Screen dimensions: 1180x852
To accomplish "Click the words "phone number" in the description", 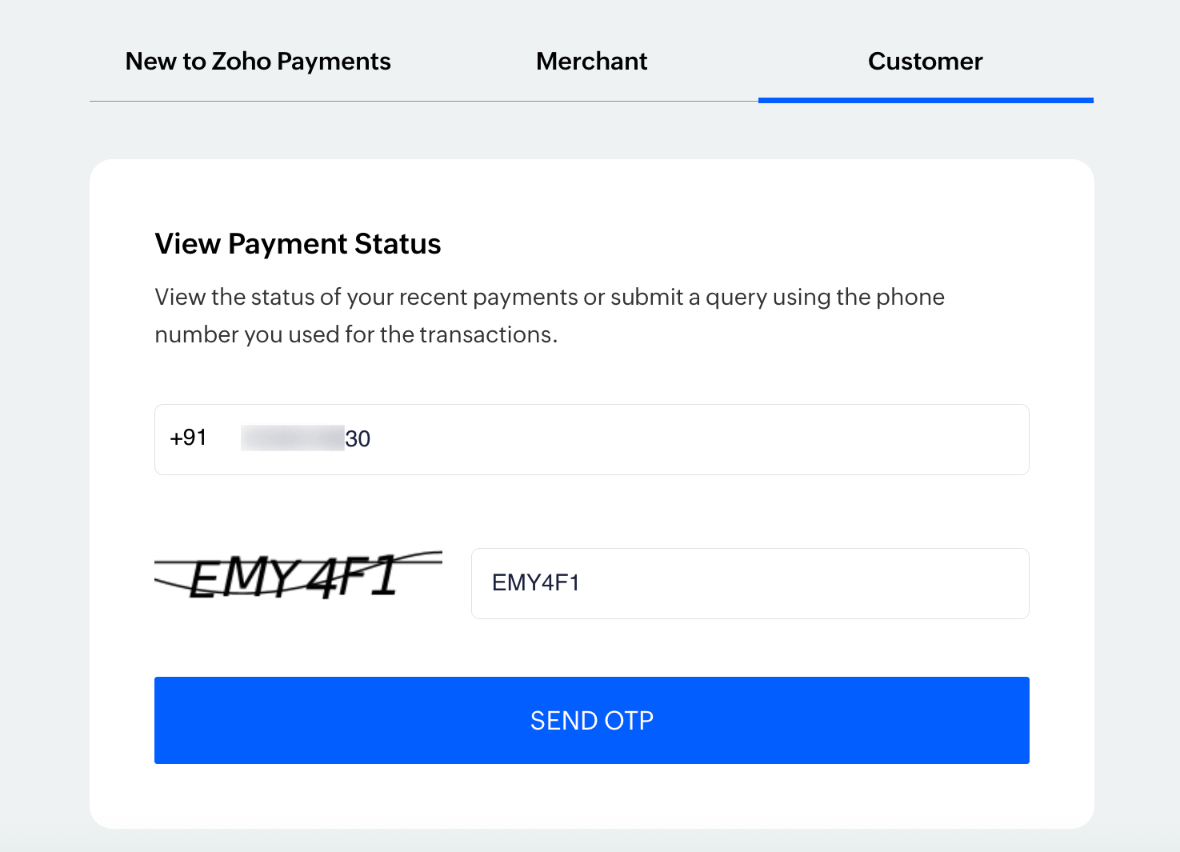I will point(910,298).
